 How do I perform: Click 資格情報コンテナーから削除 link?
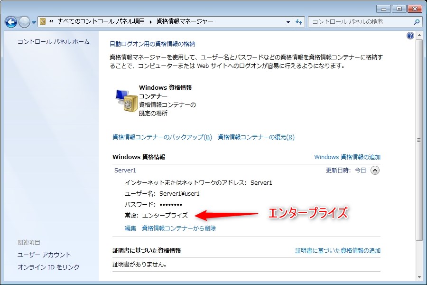click(x=179, y=228)
